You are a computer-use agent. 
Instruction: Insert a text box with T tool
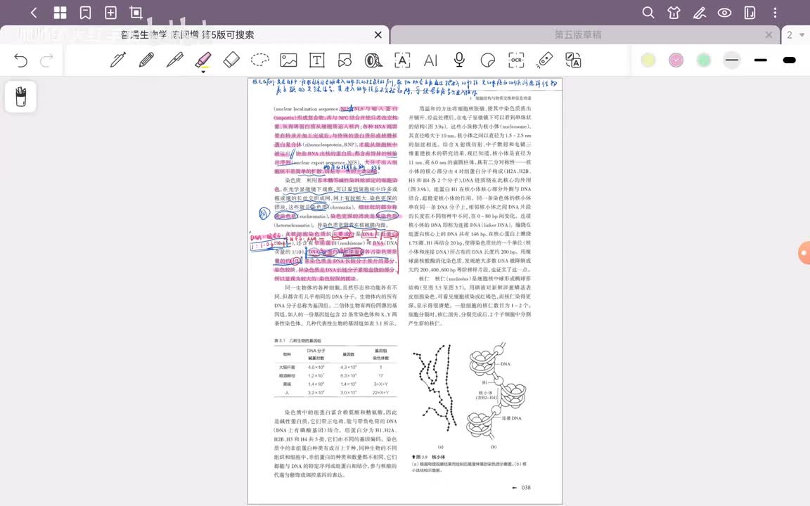[x=316, y=60]
